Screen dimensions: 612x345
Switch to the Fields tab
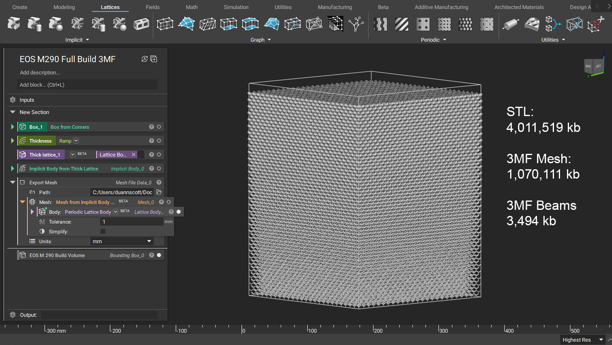tap(153, 7)
